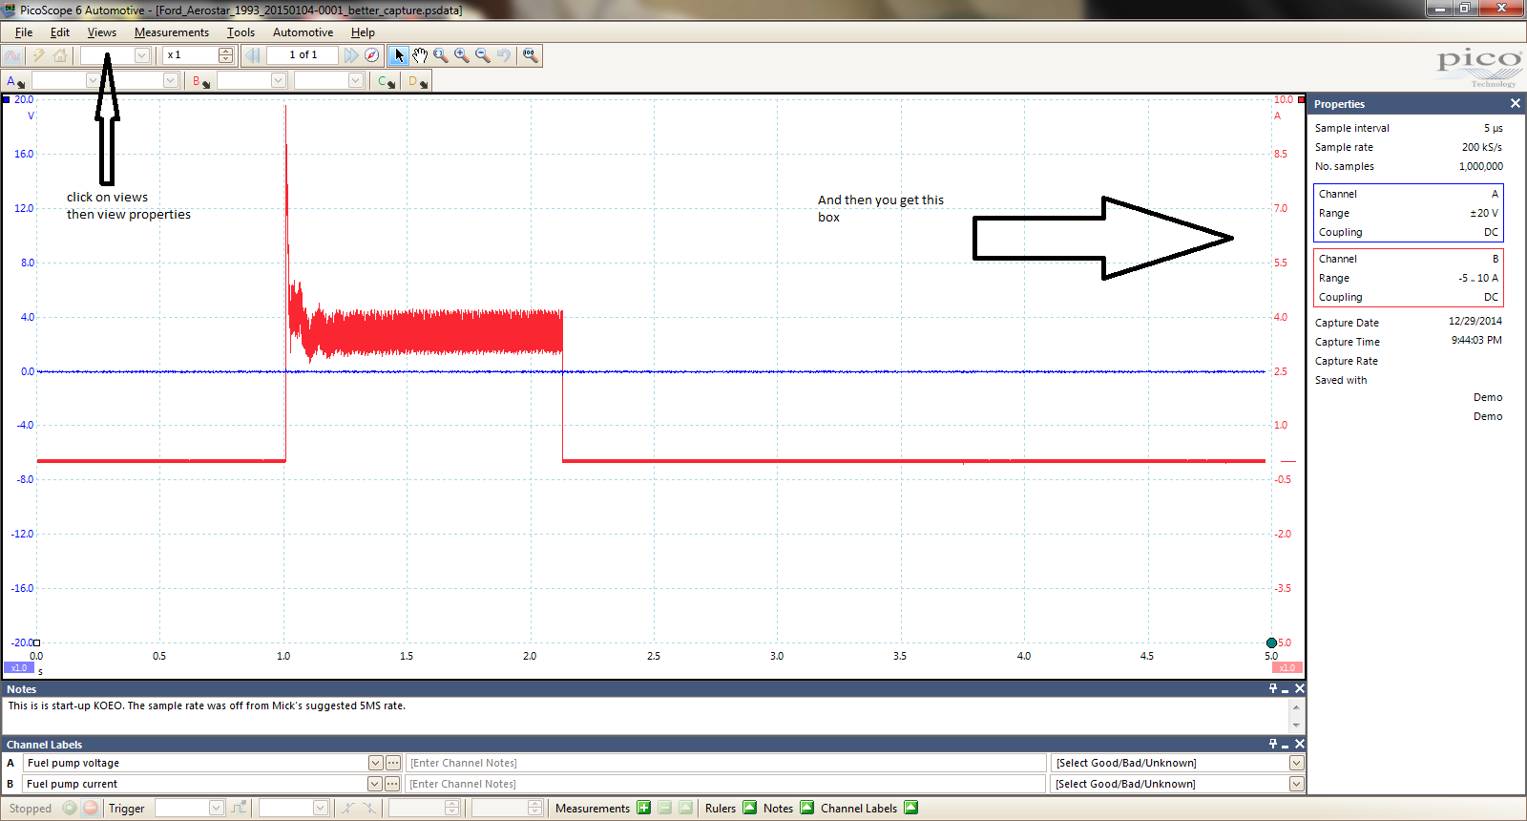The image size is (1527, 821).
Task: Click the zoom to 100% icon
Action: click(x=531, y=55)
